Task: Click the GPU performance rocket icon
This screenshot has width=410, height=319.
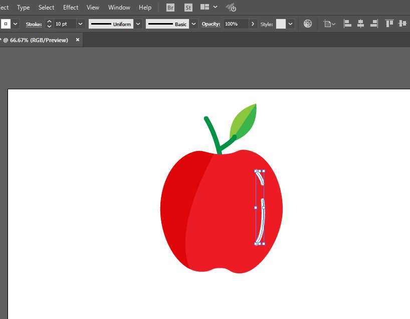Action: (x=231, y=8)
